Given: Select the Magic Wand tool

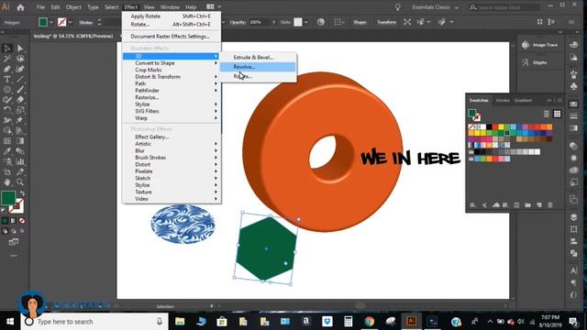Looking at the screenshot, I should pos(7,59).
